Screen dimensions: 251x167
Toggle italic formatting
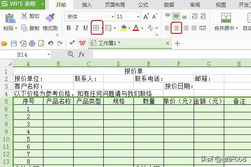click(x=77, y=28)
